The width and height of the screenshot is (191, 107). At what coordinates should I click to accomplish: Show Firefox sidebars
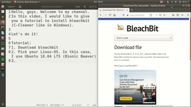[178, 15]
